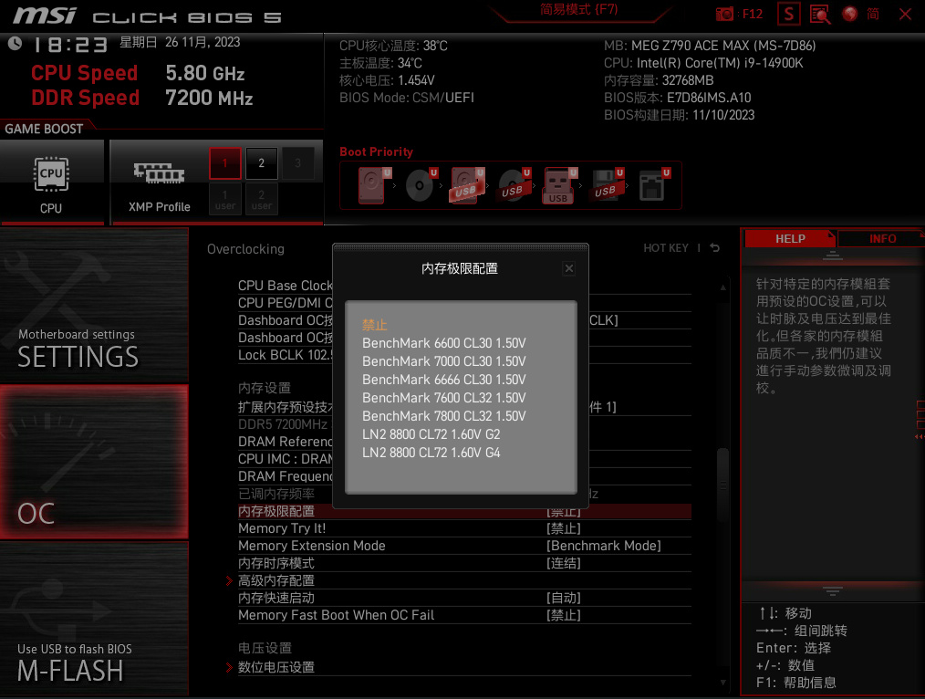Select XMP user profile 1
Screen dimensions: 925x699
click(x=224, y=199)
